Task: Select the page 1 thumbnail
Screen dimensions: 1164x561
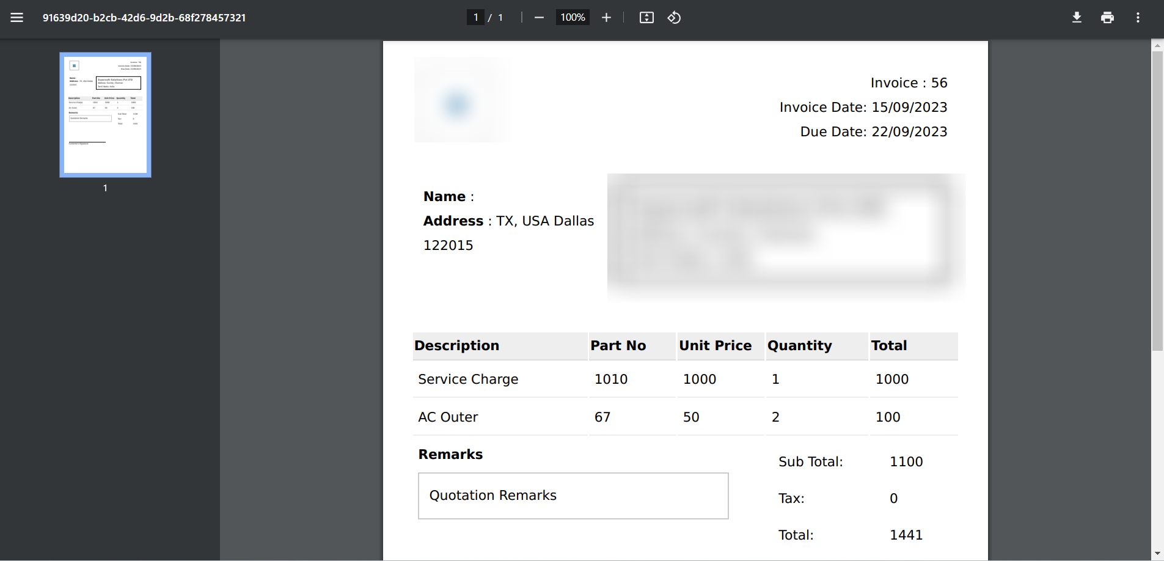Action: [x=105, y=115]
